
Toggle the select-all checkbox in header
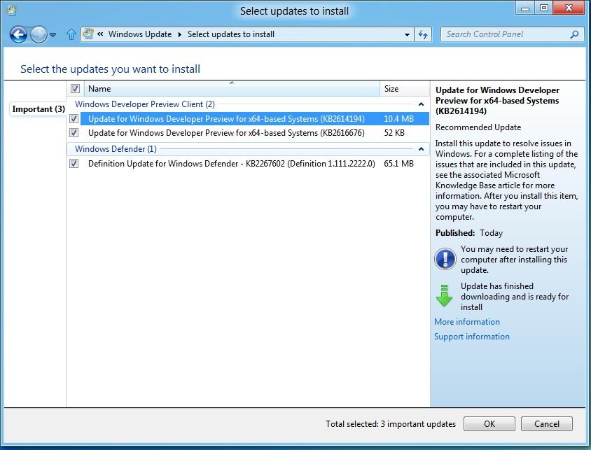point(75,88)
